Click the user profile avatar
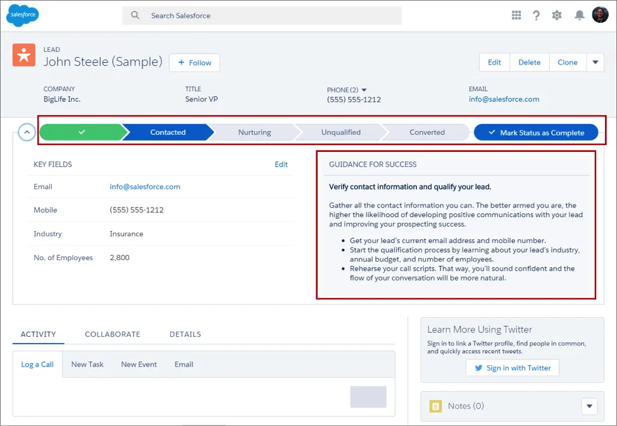The width and height of the screenshot is (617, 426). click(x=600, y=15)
